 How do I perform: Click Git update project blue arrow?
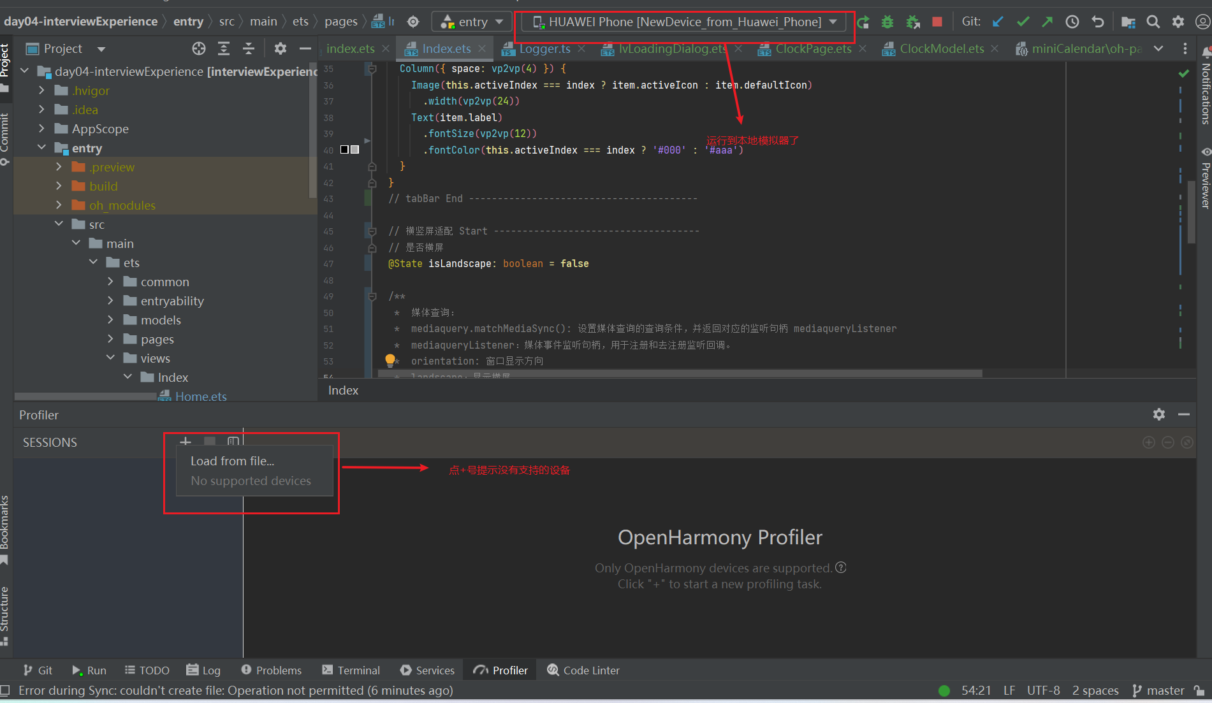tap(998, 22)
